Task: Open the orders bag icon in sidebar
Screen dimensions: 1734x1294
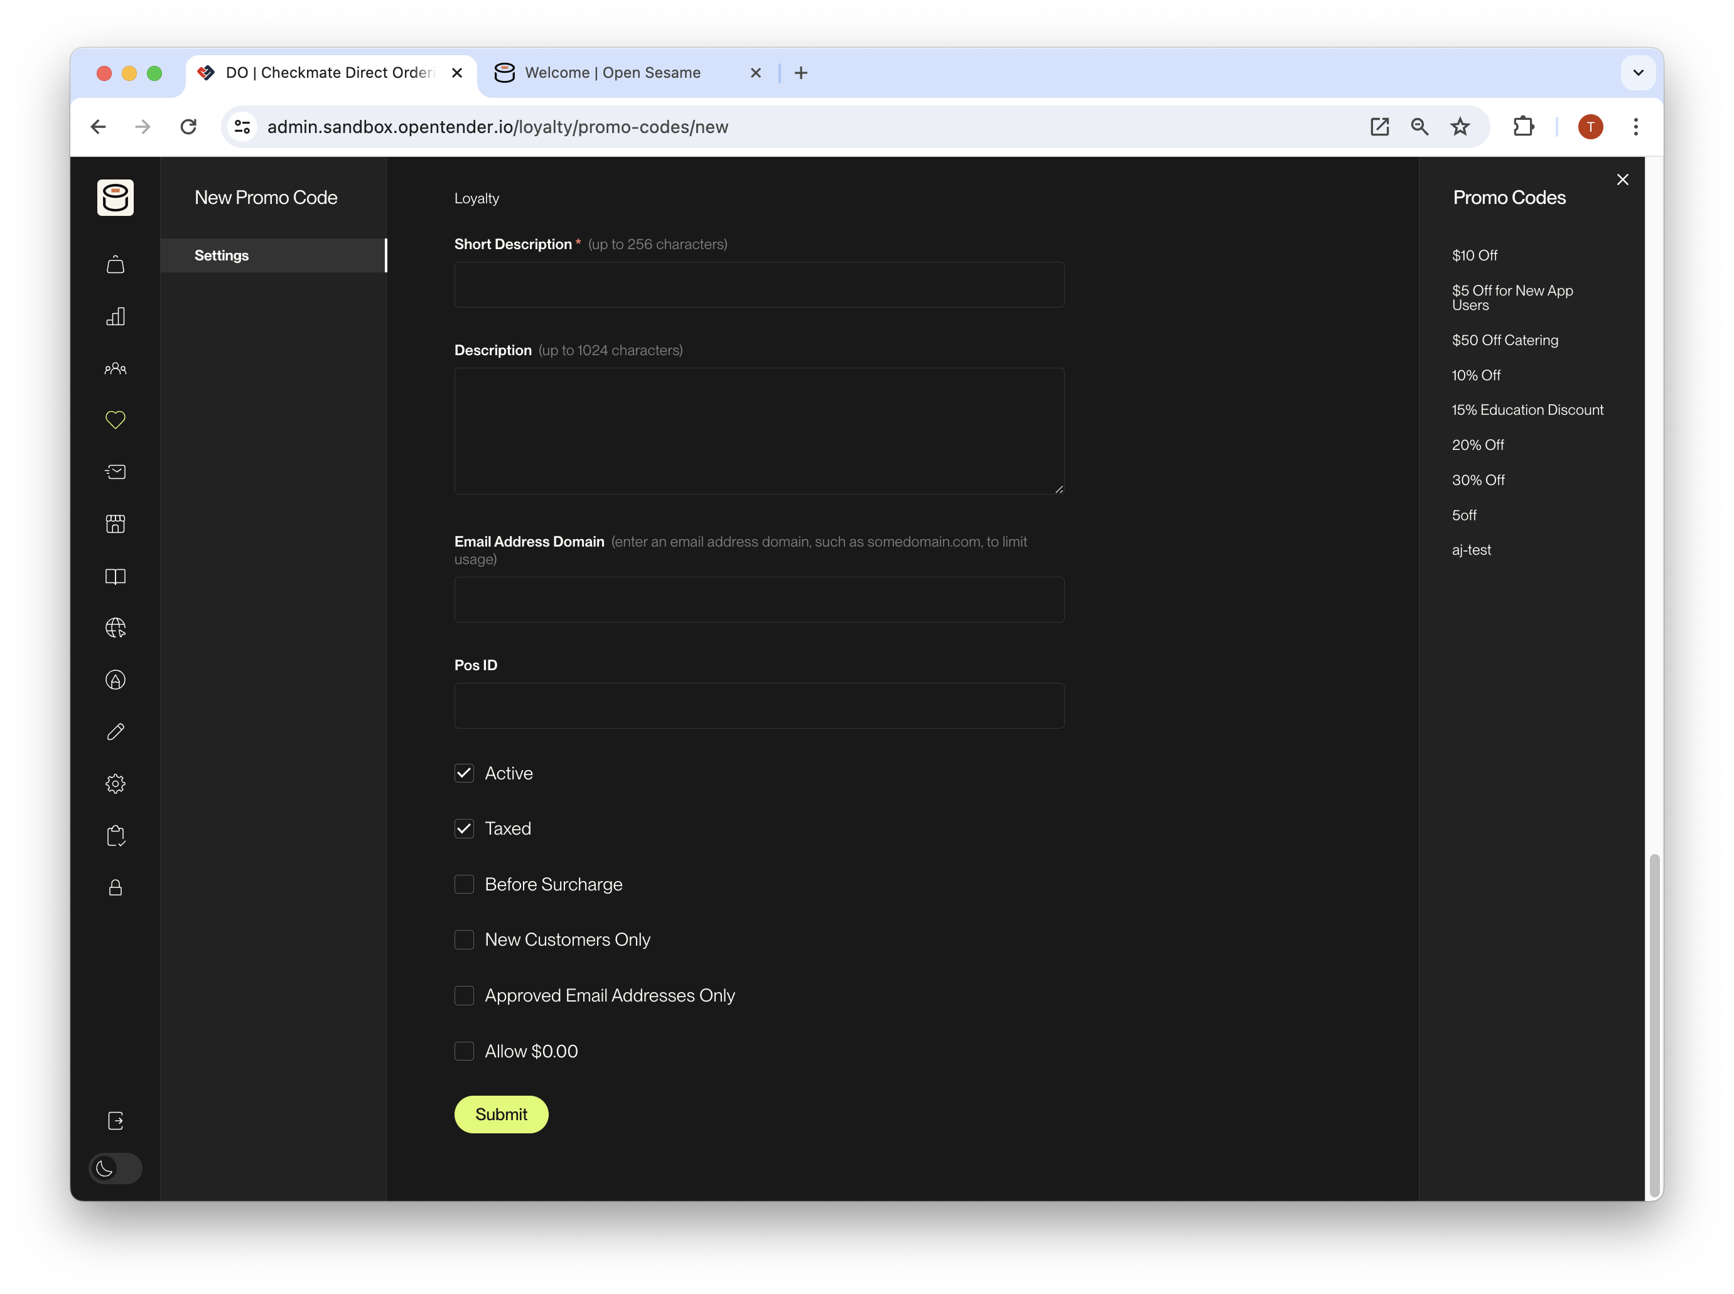Action: pyautogui.click(x=115, y=265)
